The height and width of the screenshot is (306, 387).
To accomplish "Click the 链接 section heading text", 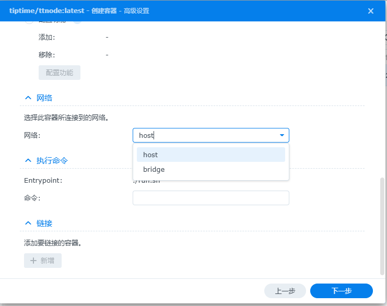I will 44,223.
